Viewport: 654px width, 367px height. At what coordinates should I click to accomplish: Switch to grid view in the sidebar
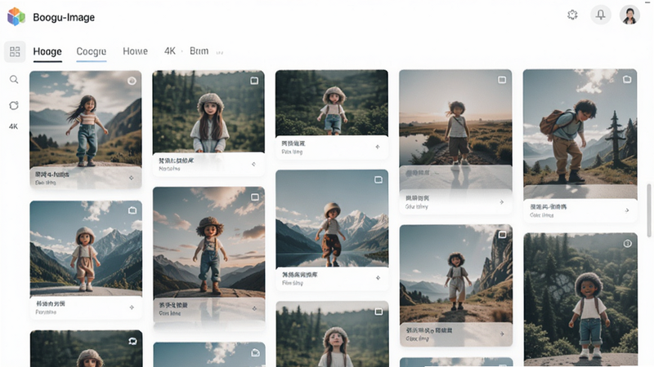[x=15, y=51]
